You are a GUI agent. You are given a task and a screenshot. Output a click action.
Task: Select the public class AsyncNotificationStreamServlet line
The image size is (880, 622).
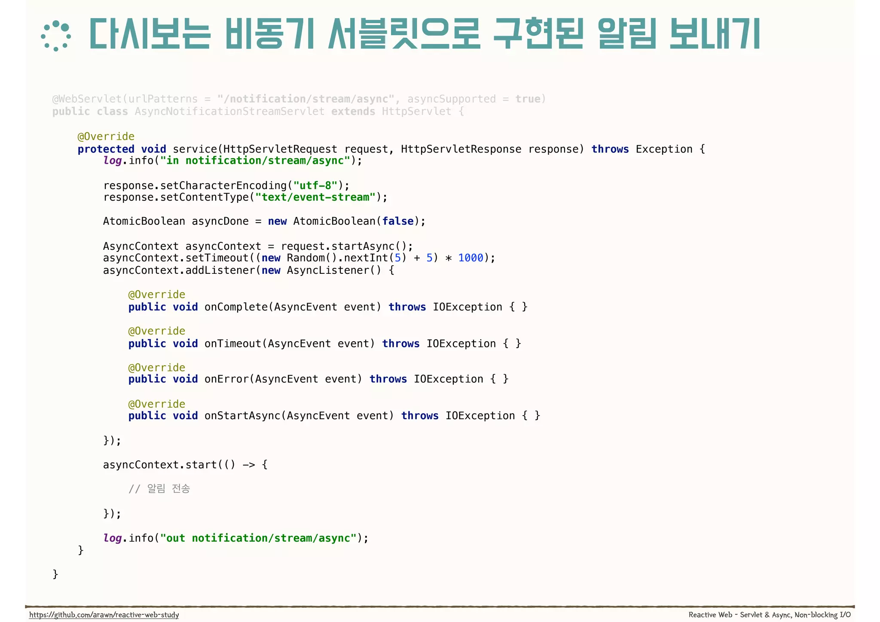click(x=258, y=111)
